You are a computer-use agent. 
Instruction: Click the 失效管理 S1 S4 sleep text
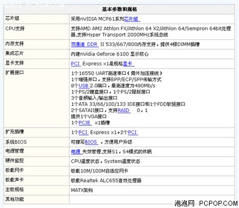point(117,151)
